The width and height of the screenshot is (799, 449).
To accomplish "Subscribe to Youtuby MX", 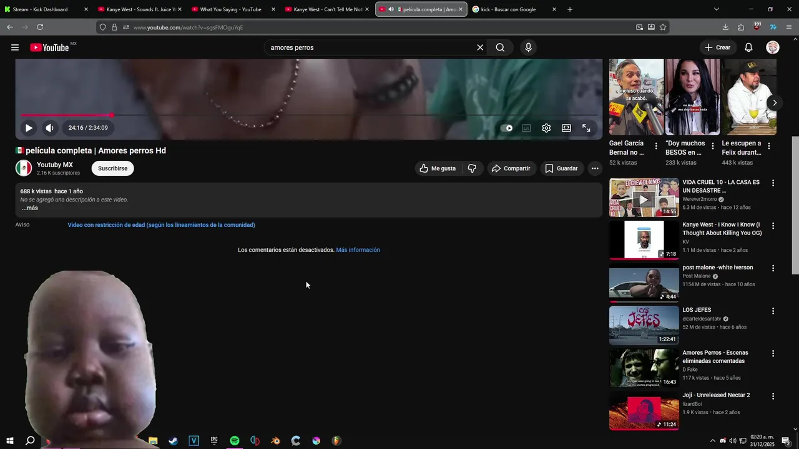I will (112, 168).
